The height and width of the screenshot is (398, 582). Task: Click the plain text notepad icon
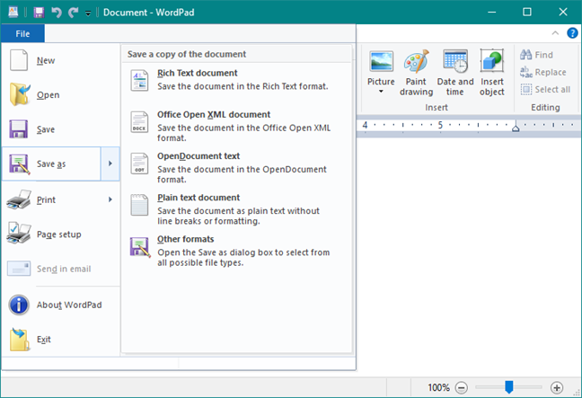139,206
